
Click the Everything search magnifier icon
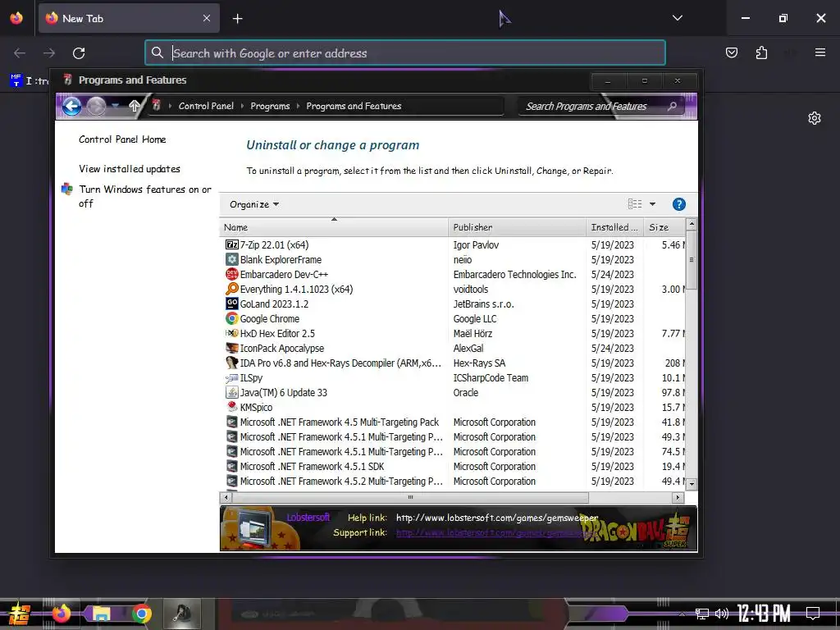click(232, 290)
